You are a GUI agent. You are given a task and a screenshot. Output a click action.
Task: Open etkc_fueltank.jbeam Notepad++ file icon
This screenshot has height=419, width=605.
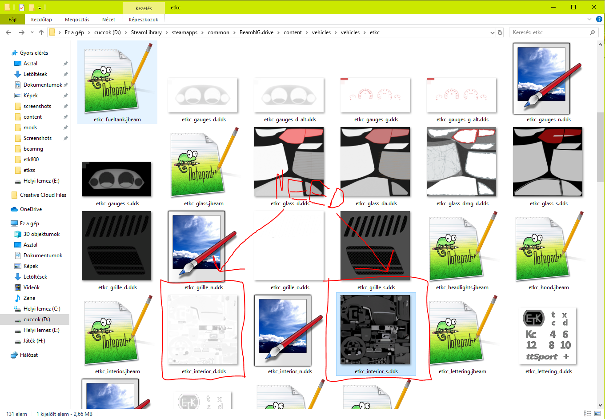tap(117, 79)
